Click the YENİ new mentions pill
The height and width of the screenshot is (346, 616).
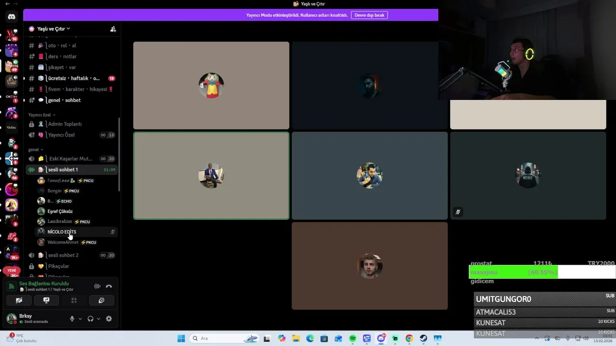click(x=12, y=271)
